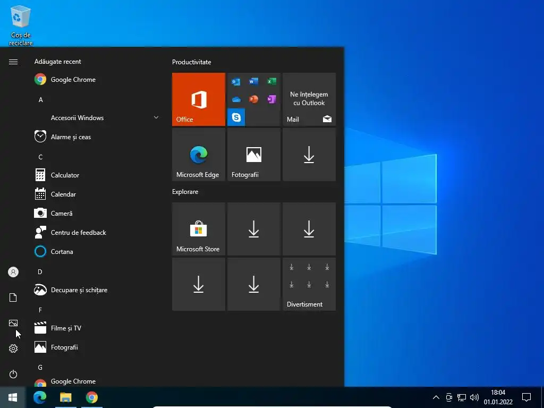Click the Windows Start button on taskbar
This screenshot has width=544, height=408.
13,397
